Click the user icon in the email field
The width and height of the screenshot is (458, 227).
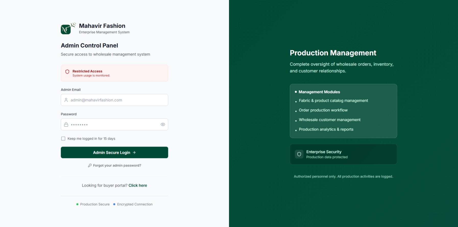[x=66, y=100]
